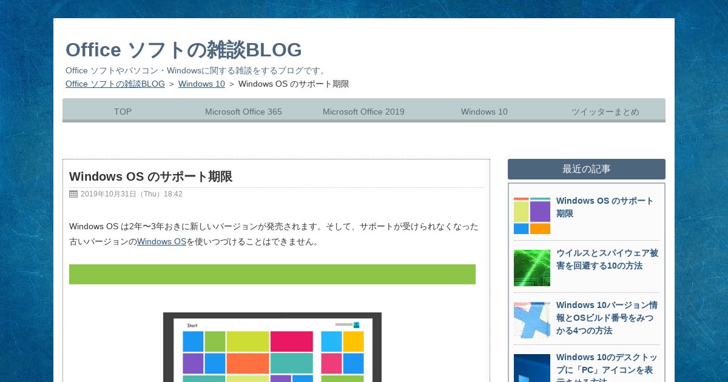Viewport: 728px width, 382px height.
Task: Click the article heading Windows OS のサポート期限
Action: click(151, 176)
